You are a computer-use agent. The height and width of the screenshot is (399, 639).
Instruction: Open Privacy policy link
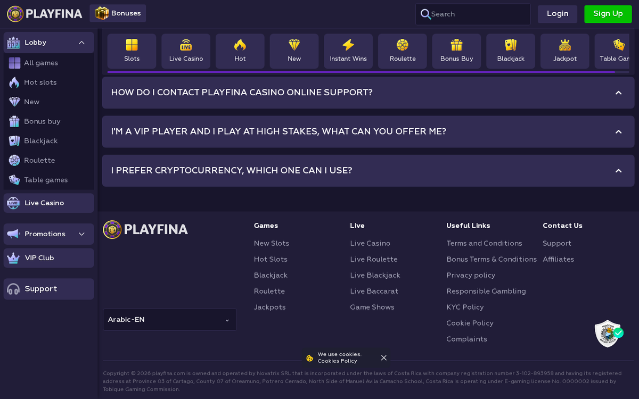(471, 275)
